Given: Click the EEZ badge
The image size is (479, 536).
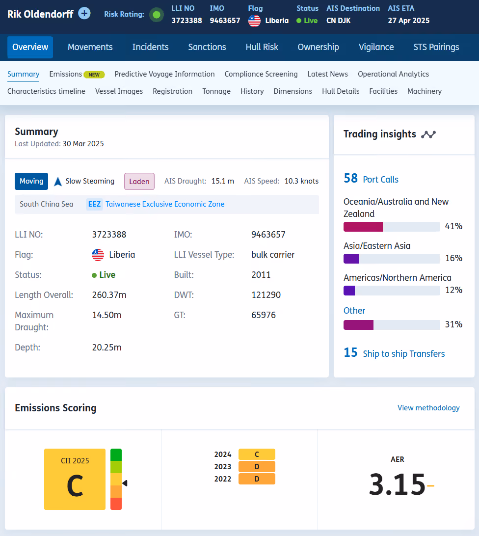Looking at the screenshot, I should click(x=94, y=204).
